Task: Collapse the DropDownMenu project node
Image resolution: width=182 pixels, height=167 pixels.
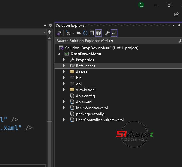Action: tap(59, 54)
